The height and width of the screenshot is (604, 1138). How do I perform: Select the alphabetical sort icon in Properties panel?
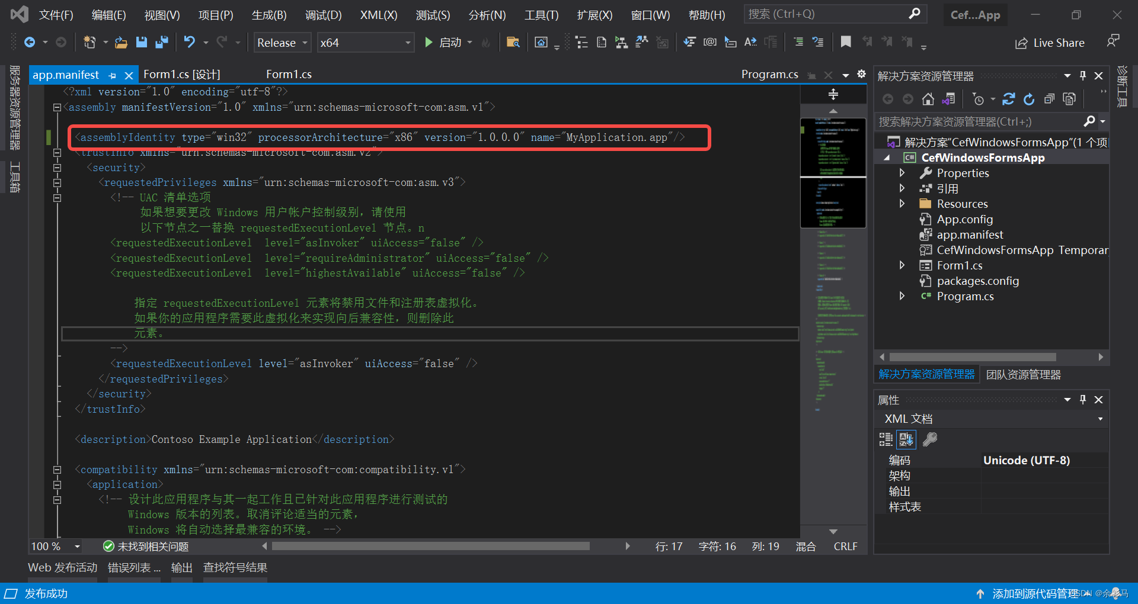point(906,439)
